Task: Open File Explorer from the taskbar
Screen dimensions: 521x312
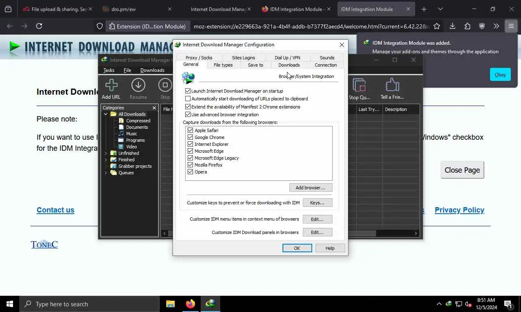Action: point(170,304)
